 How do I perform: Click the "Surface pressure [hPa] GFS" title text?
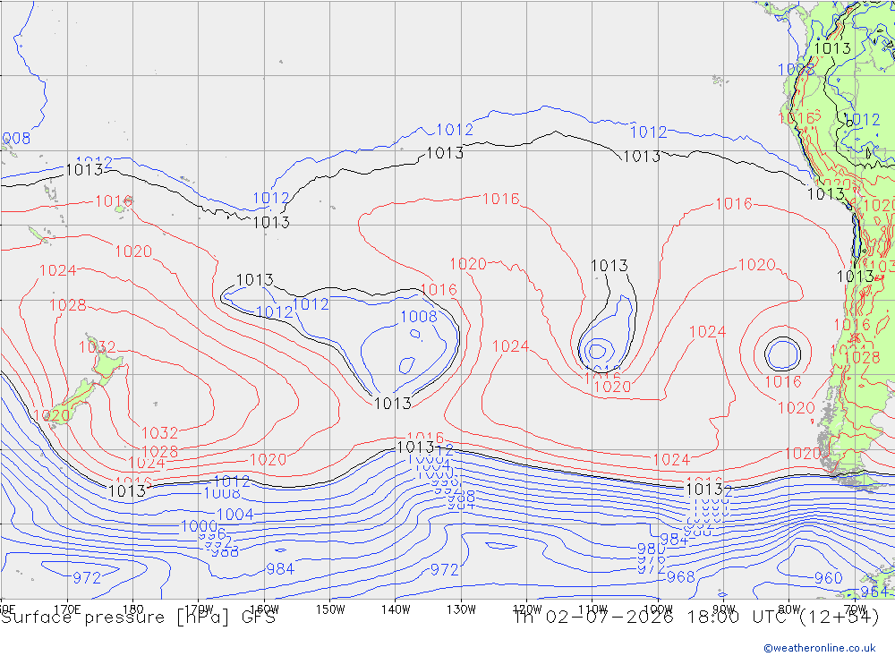(138, 618)
